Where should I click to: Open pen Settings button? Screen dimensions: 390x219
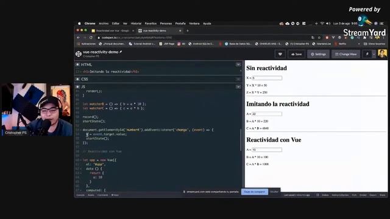coord(318,54)
